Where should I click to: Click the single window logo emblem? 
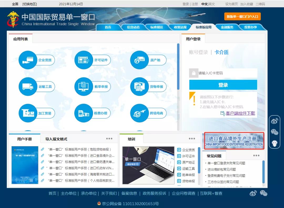click(x=13, y=19)
